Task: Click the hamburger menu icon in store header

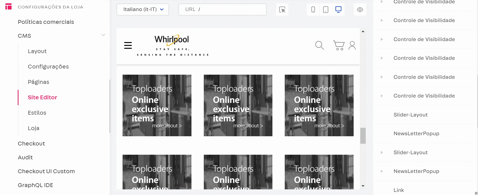Action: [x=128, y=45]
